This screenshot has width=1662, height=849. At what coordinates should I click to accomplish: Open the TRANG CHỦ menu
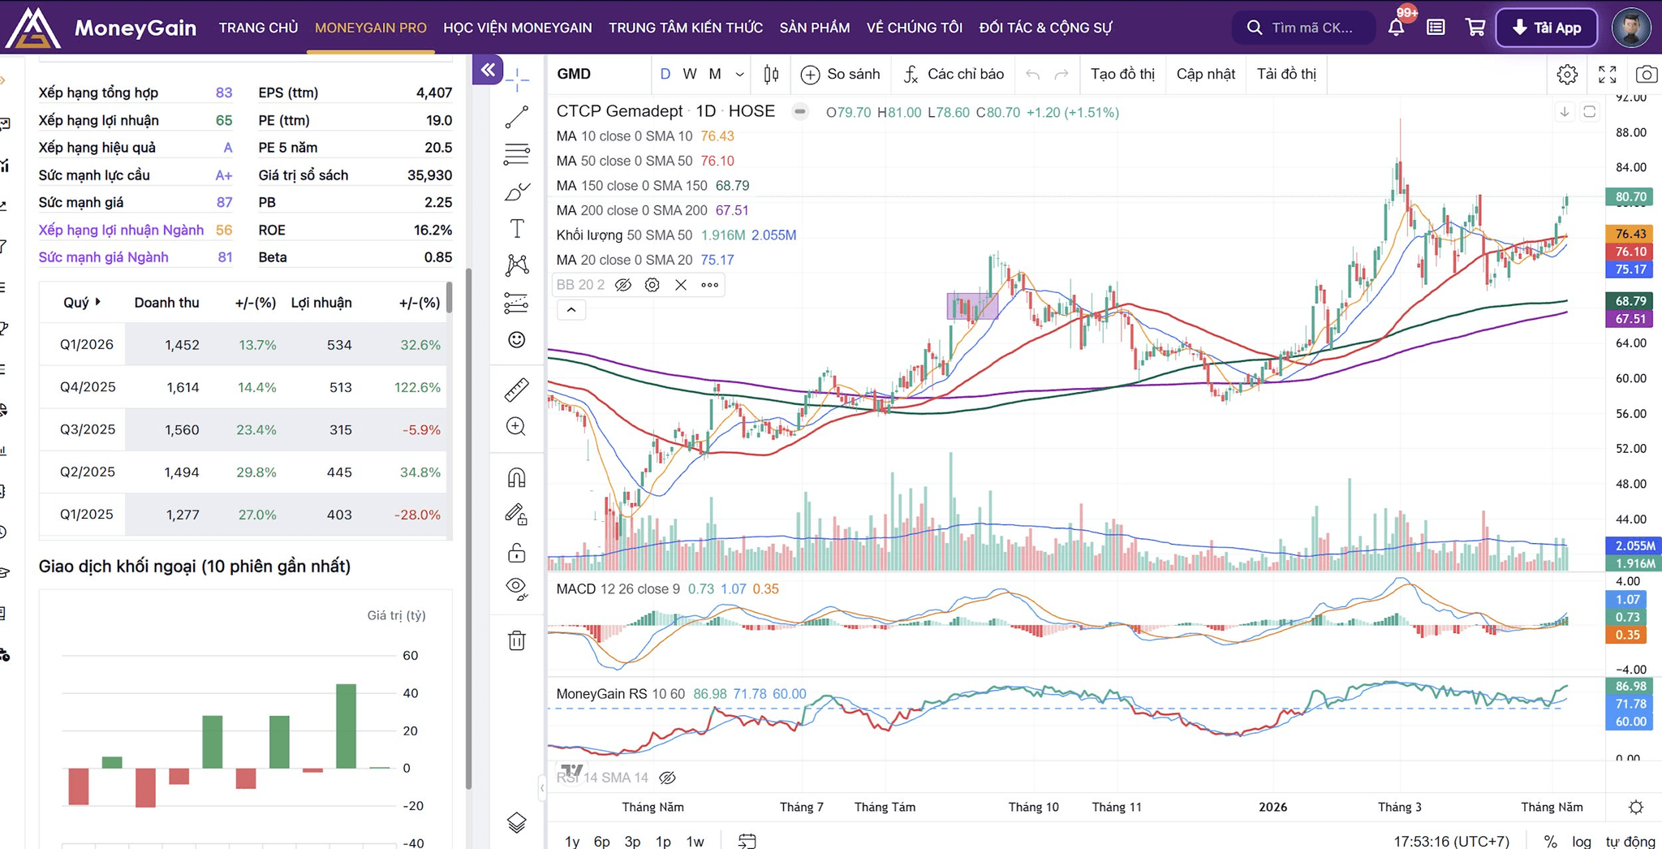pos(258,28)
